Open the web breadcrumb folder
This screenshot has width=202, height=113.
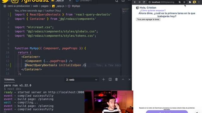click(35, 6)
